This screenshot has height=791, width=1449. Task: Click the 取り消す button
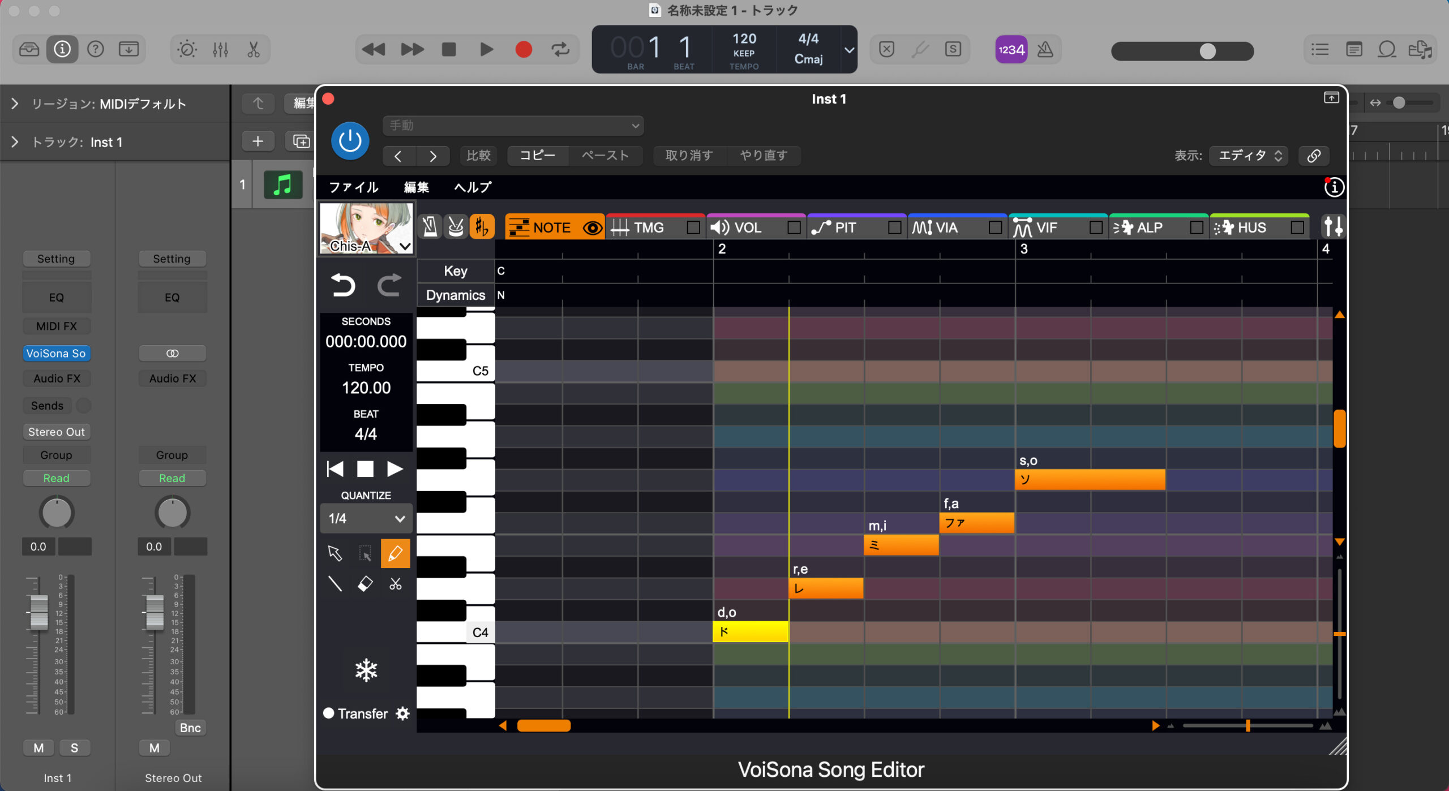click(x=689, y=156)
